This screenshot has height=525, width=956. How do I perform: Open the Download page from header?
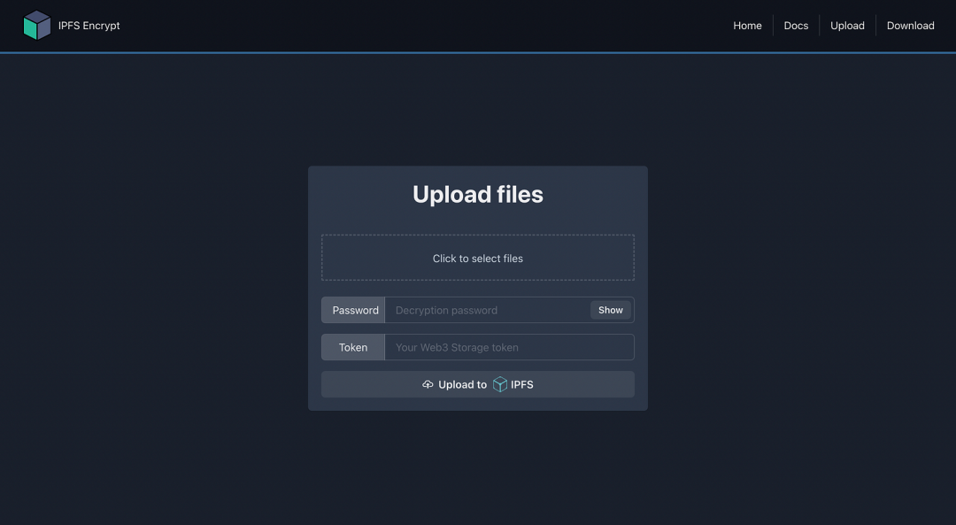pos(910,26)
